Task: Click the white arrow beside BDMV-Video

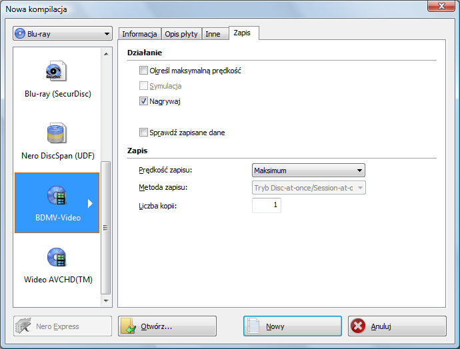Action: pyautogui.click(x=90, y=203)
